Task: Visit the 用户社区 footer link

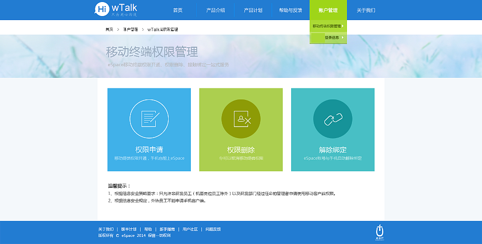Action: click(190, 229)
